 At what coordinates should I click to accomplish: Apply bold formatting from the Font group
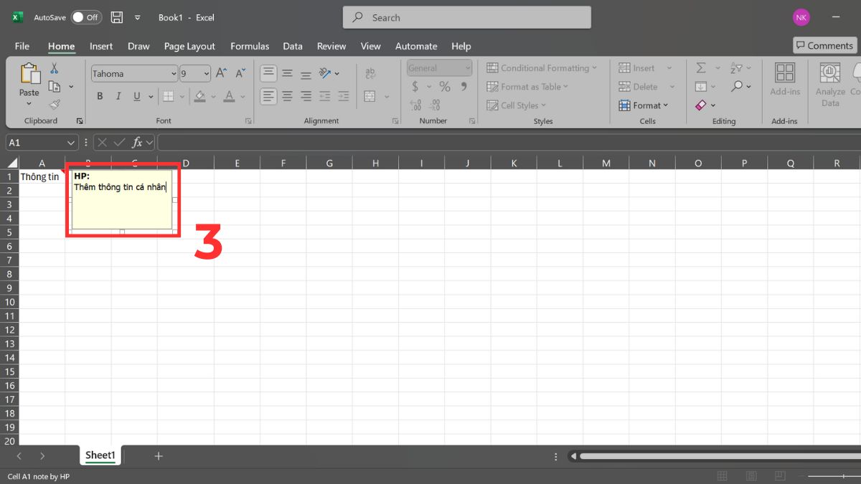(100, 96)
